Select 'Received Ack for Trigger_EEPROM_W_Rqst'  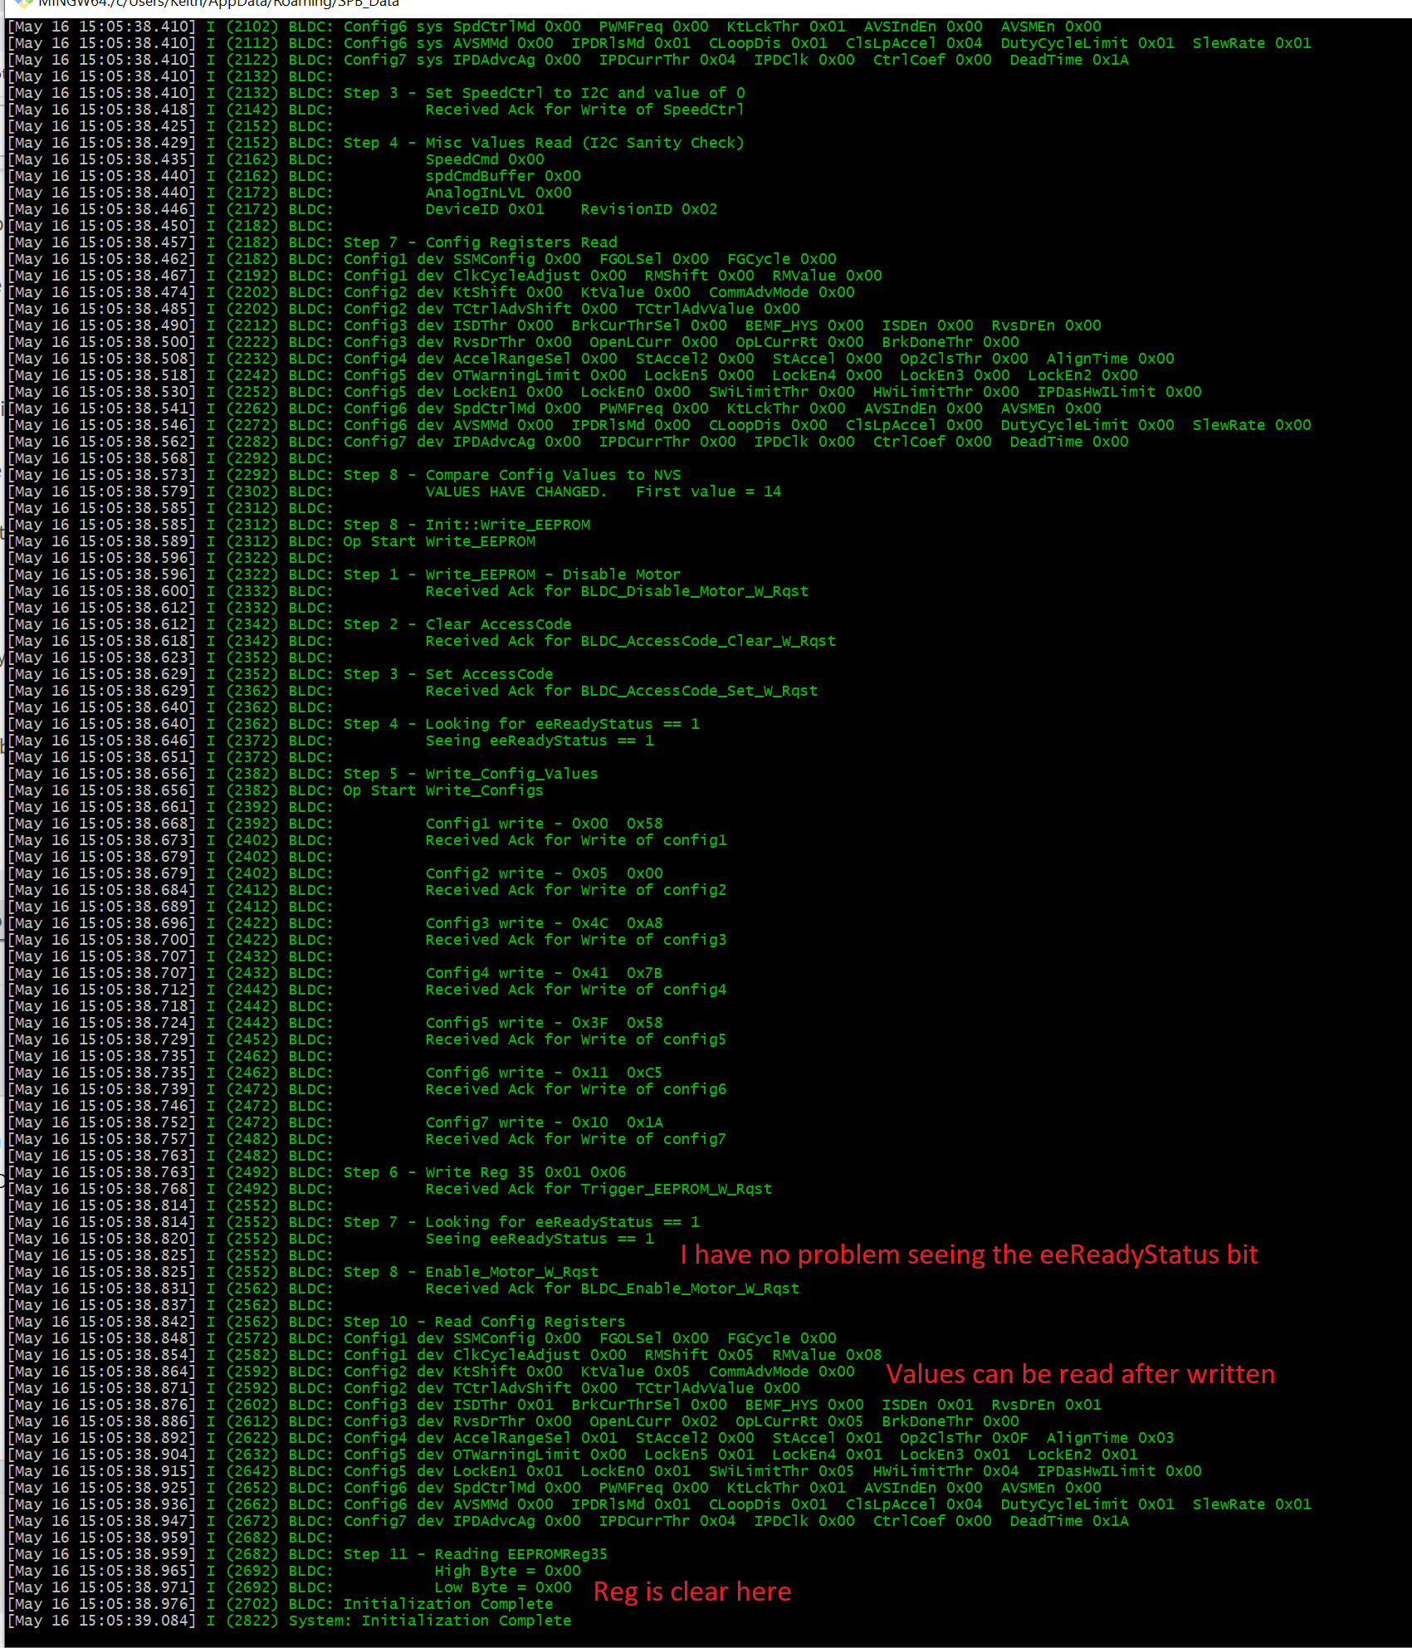point(599,1189)
